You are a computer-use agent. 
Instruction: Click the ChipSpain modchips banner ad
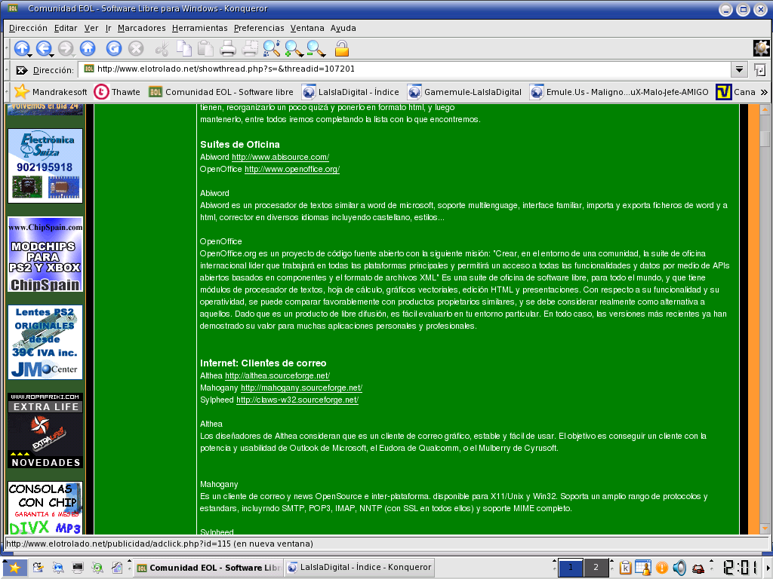click(x=45, y=254)
